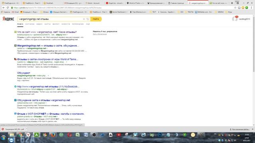Image resolution: width=255 pixels, height=143 pixels.
Task: Click the browser back arrow
Action: click(x=4, y=8)
